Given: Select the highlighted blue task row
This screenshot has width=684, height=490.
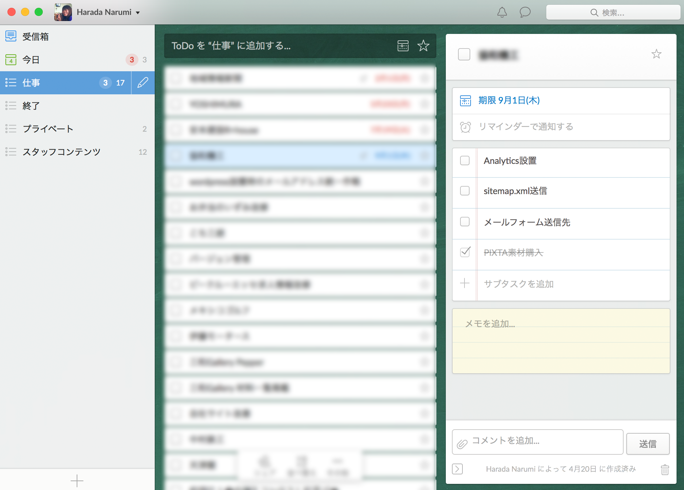Looking at the screenshot, I should 300,156.
